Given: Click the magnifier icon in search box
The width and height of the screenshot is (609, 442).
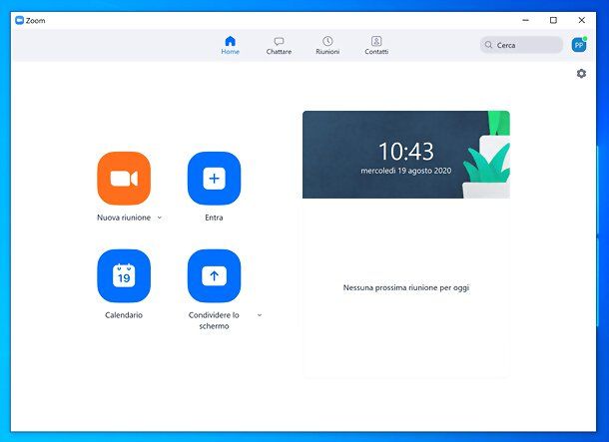Looking at the screenshot, I should (488, 45).
